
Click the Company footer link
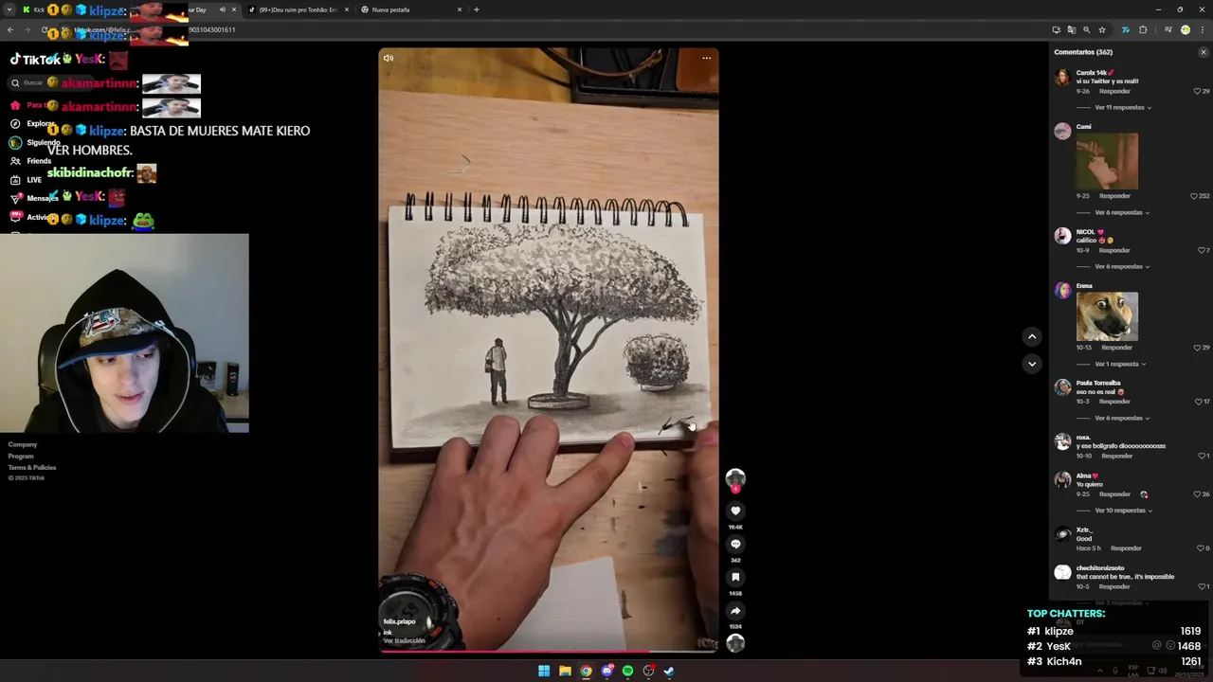[x=23, y=444]
